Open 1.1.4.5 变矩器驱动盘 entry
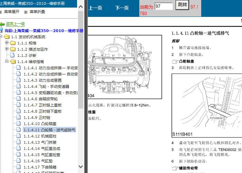 point(50,93)
